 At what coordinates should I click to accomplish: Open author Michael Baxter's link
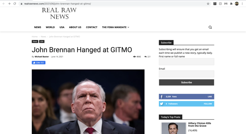click(x=42, y=57)
